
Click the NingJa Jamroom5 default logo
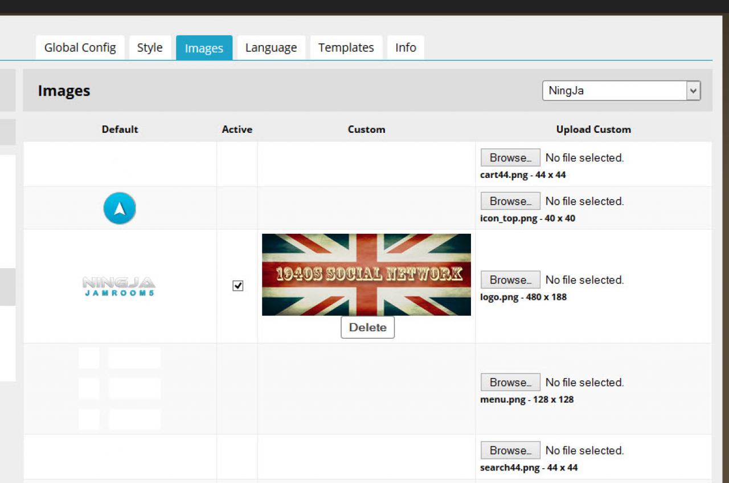tap(119, 286)
